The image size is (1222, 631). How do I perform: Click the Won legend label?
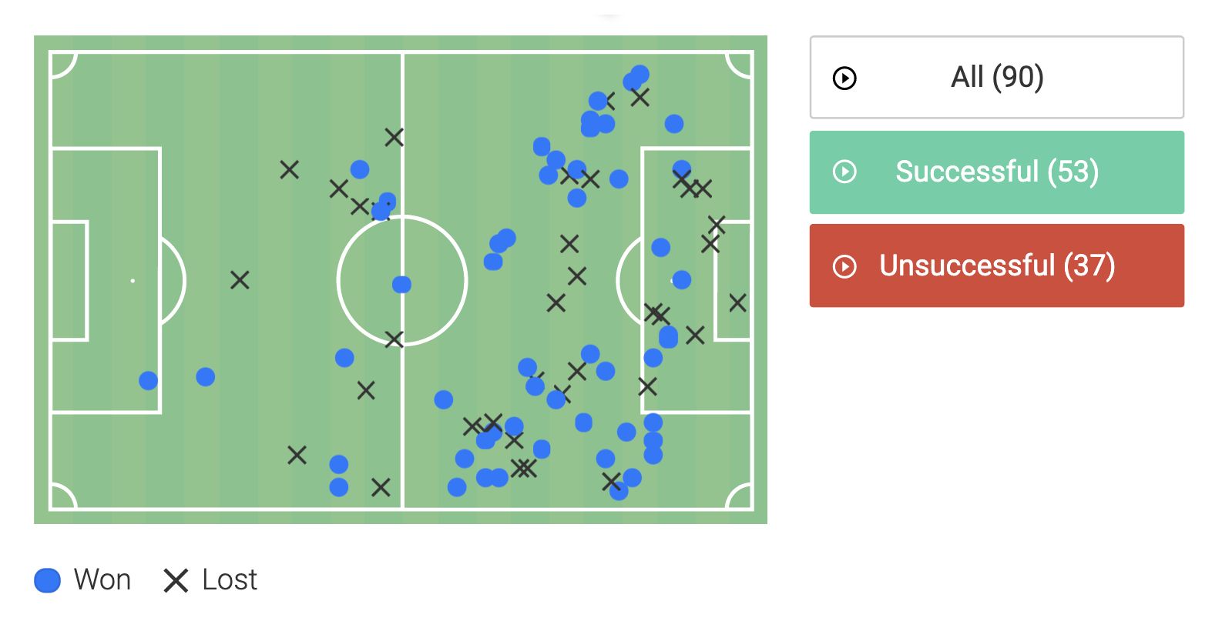coord(102,579)
